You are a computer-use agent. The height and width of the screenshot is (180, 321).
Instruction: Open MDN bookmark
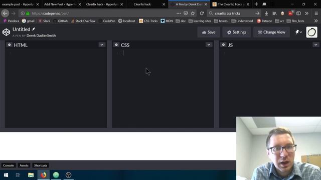[x=167, y=21]
